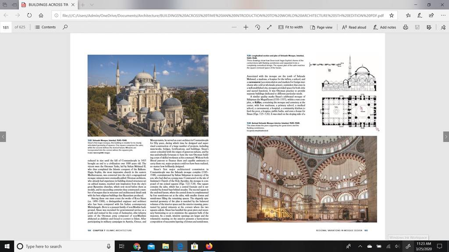
Task: Open the Windows Start menu
Action: coord(7,246)
